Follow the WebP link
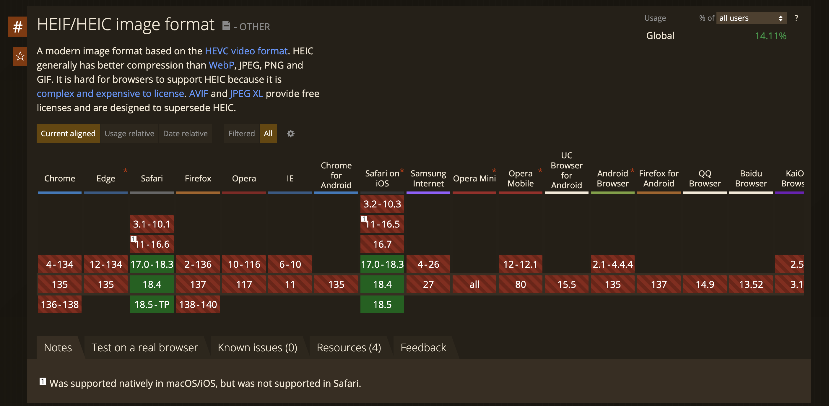This screenshot has width=829, height=406. point(221,65)
